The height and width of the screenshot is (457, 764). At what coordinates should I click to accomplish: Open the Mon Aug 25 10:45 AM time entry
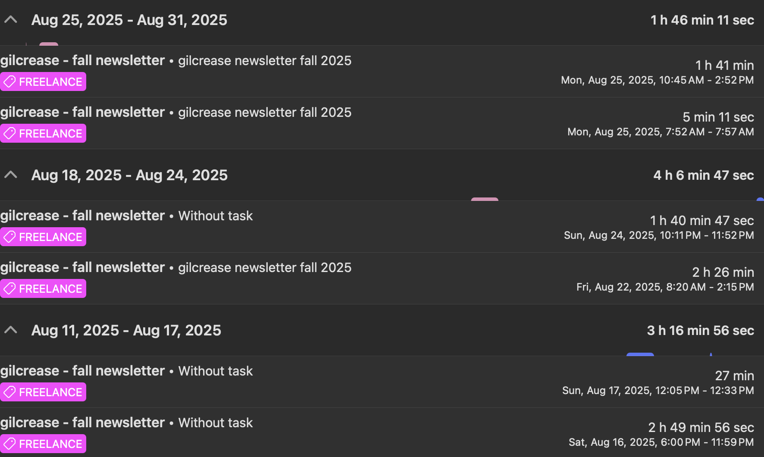coord(382,72)
